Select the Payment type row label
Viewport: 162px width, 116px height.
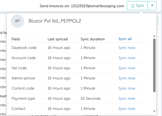23,99
